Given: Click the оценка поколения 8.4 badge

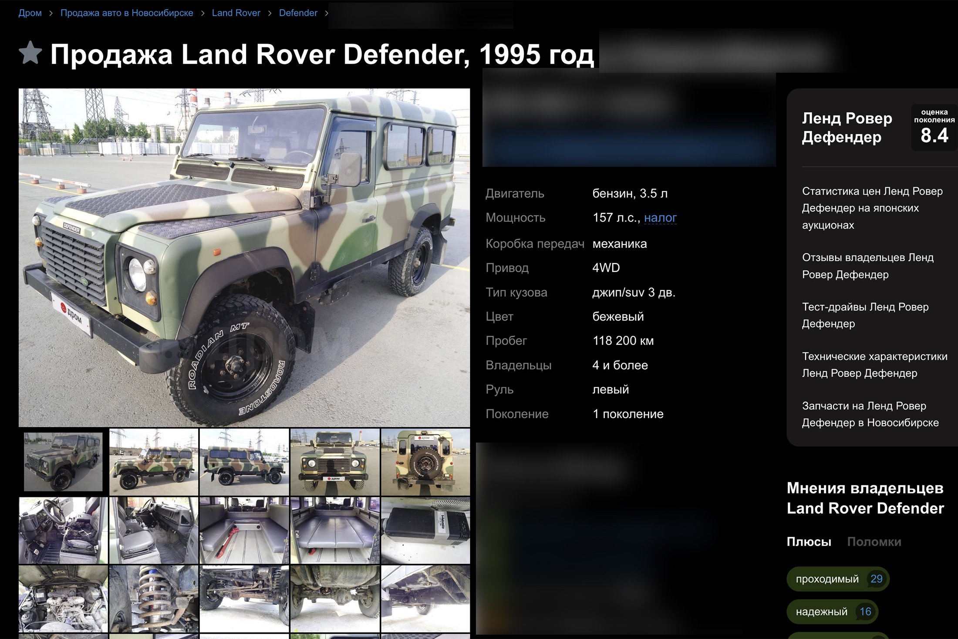Looking at the screenshot, I should (934, 128).
